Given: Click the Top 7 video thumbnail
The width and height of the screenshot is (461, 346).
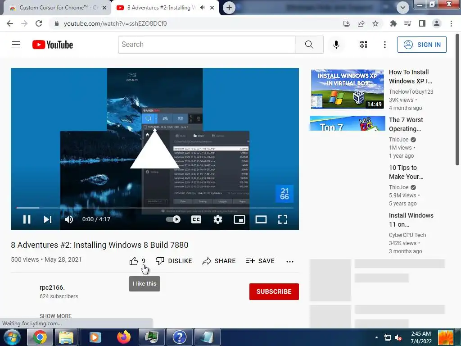Looking at the screenshot, I should tap(348, 123).
